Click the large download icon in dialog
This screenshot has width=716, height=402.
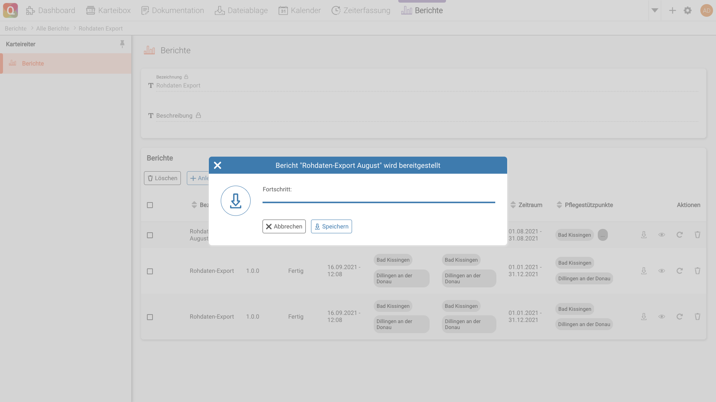click(235, 201)
